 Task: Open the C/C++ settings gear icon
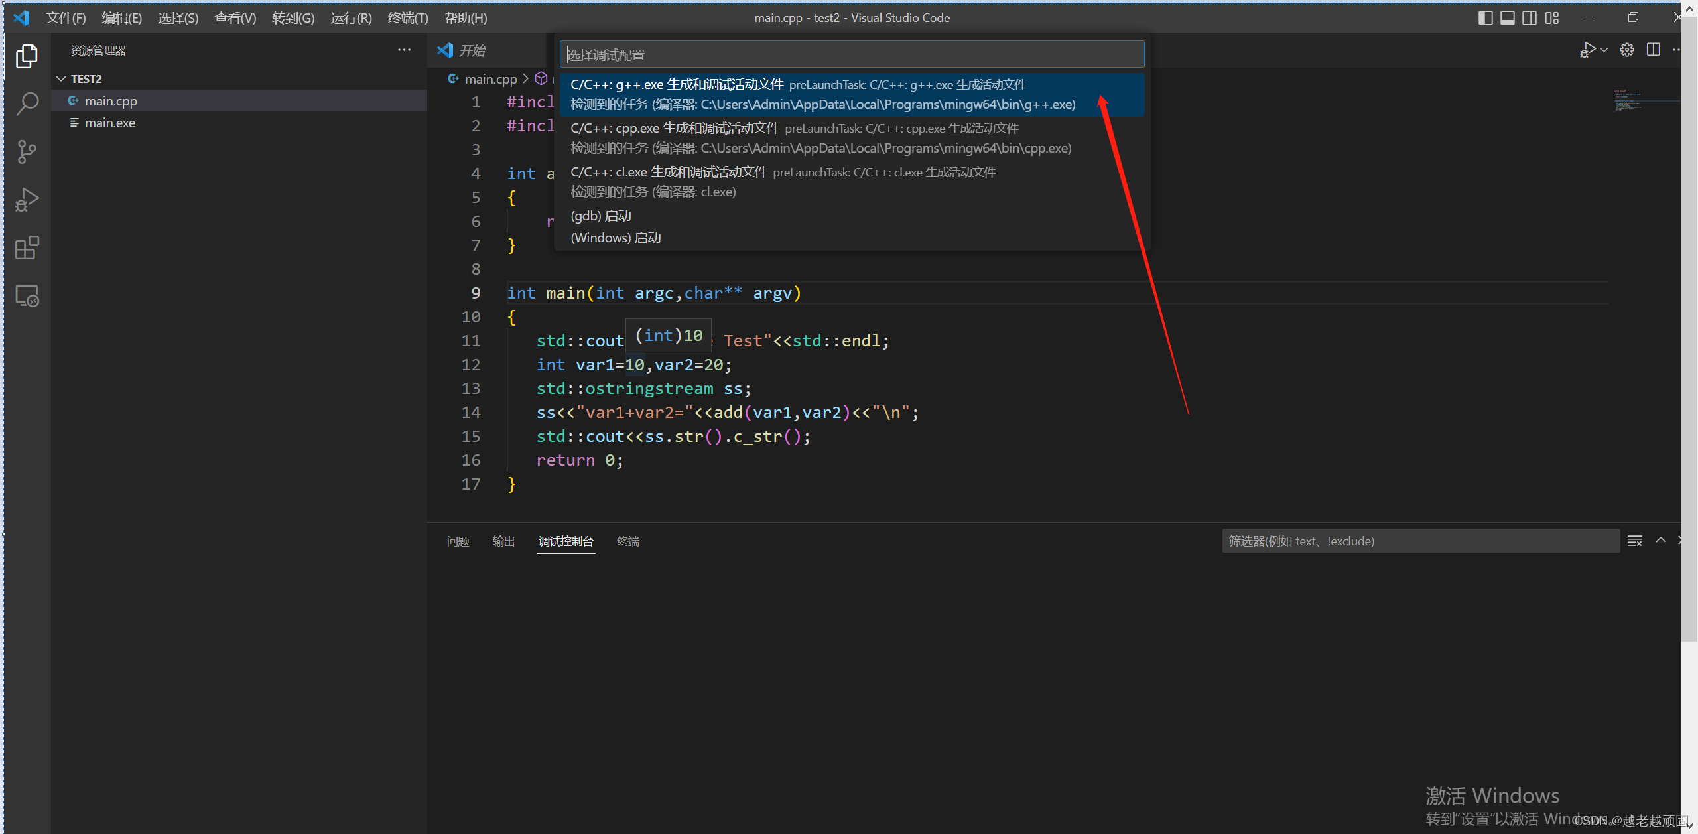pyautogui.click(x=1627, y=50)
